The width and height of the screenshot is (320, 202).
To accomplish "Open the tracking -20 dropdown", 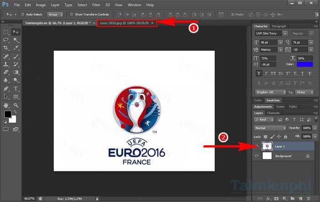I will tap(311, 49).
